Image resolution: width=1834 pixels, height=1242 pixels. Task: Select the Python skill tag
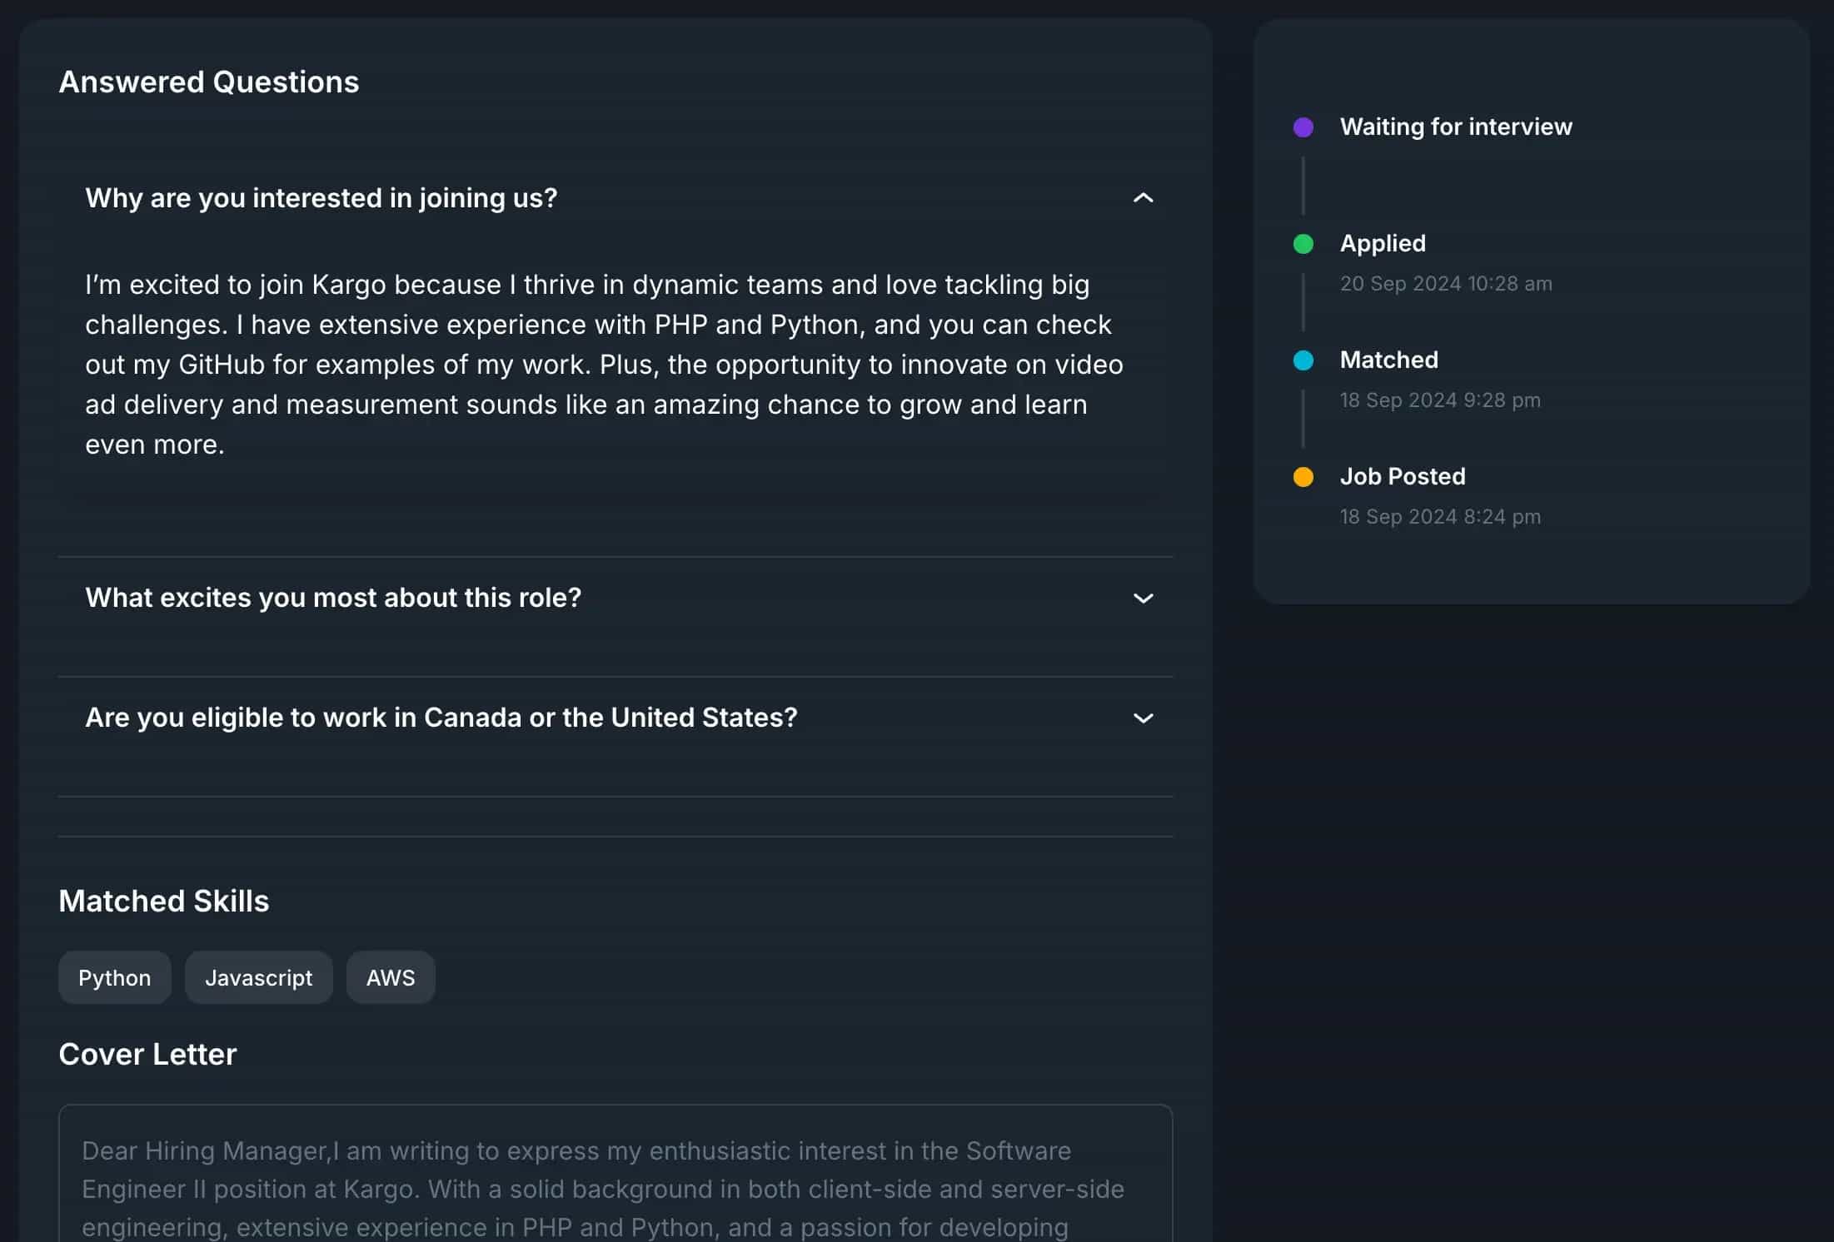click(114, 977)
